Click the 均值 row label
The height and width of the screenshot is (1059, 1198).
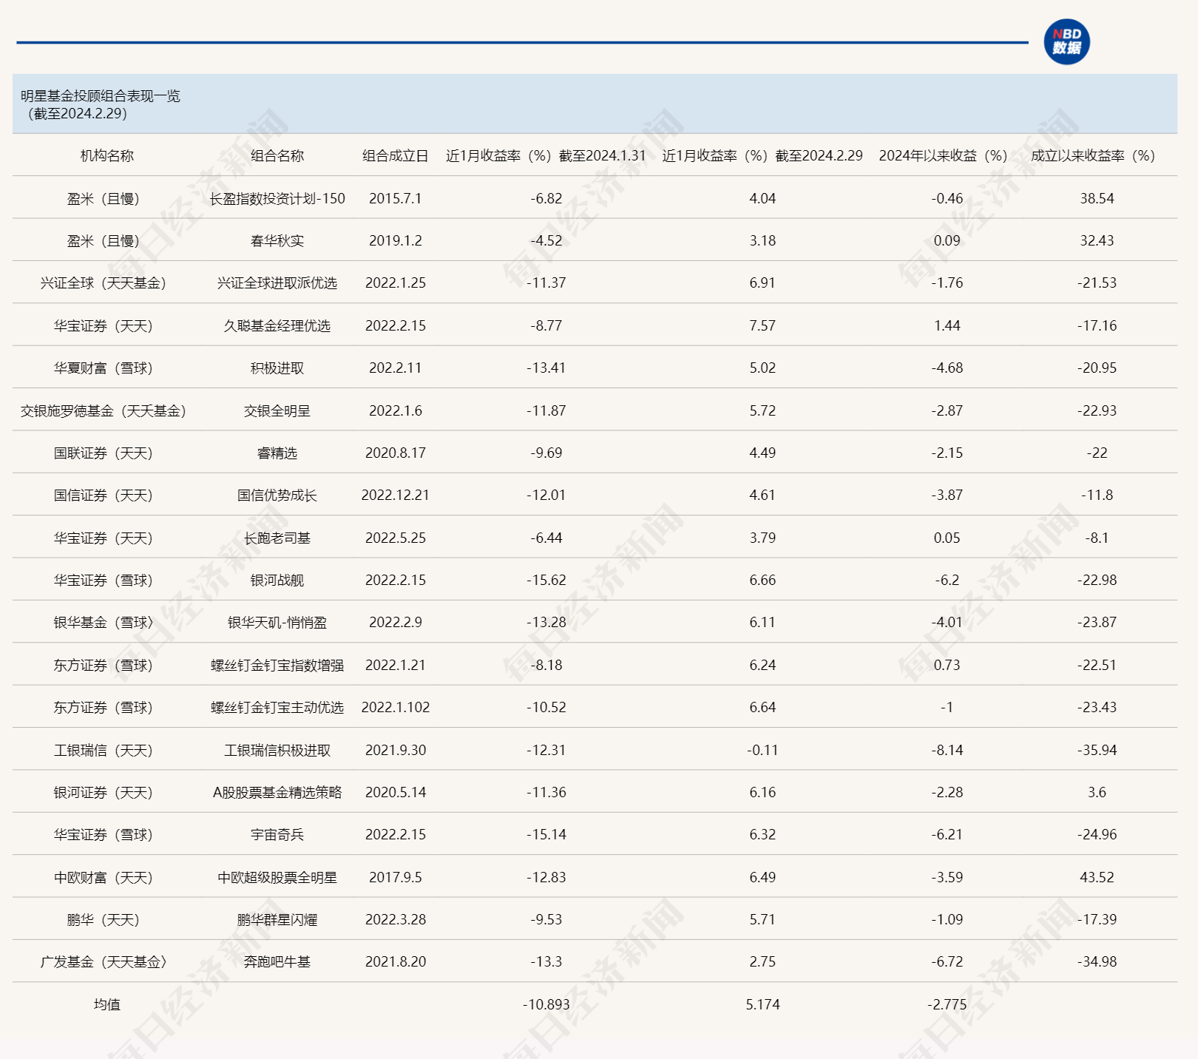point(107,1005)
